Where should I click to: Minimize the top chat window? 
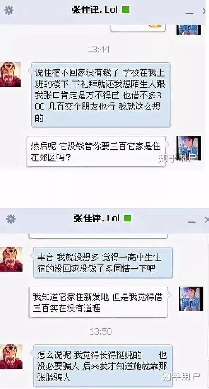click(190, 13)
